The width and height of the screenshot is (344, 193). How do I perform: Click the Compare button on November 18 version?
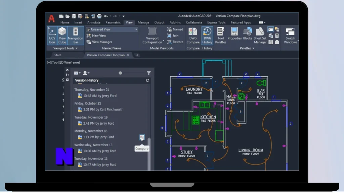pos(141,137)
